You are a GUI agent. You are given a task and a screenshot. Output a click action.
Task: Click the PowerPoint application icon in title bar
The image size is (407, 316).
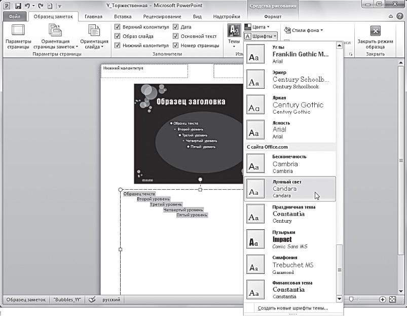point(7,6)
